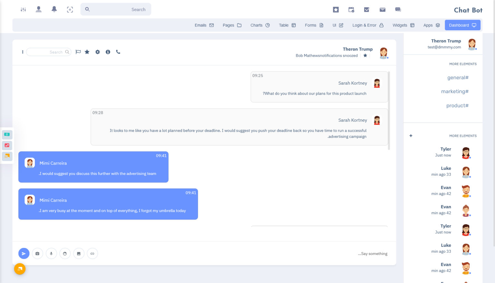Click the teal money icon on left edge

coord(7,134)
